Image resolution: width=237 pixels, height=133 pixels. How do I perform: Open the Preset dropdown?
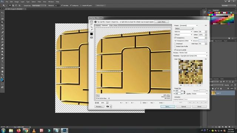click(x=188, y=25)
